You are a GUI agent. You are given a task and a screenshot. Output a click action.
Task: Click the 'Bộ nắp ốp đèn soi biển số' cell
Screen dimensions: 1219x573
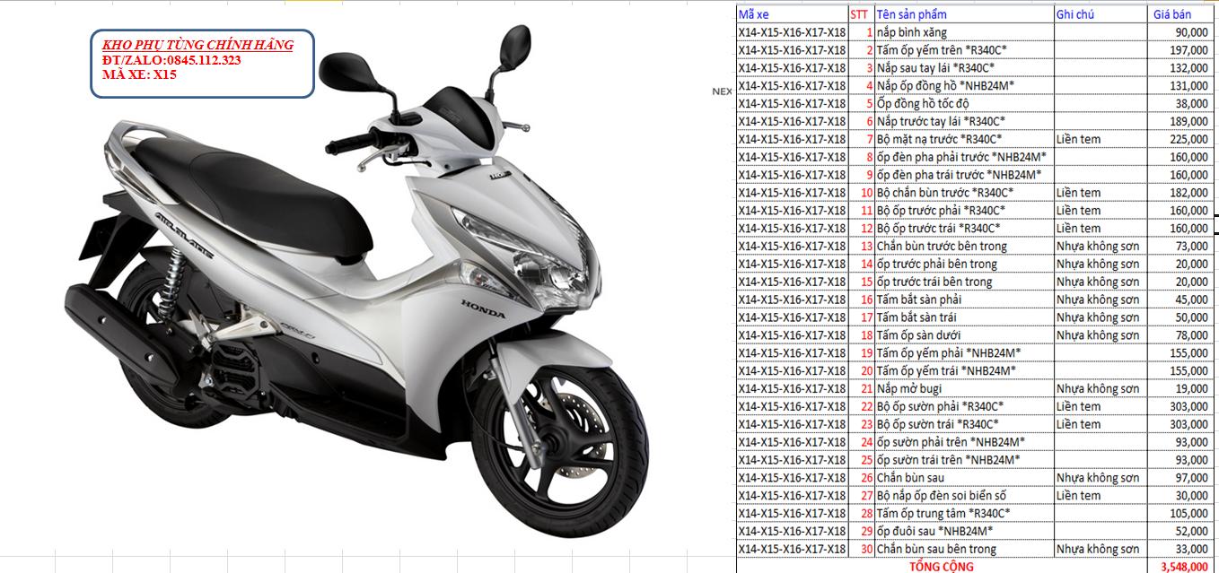pyautogui.click(x=964, y=495)
